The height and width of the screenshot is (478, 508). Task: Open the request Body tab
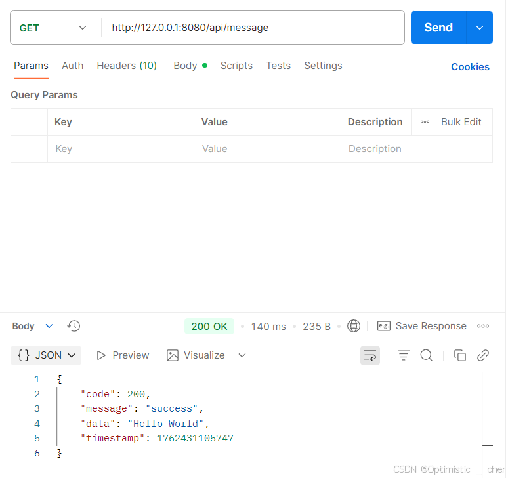tap(190, 66)
